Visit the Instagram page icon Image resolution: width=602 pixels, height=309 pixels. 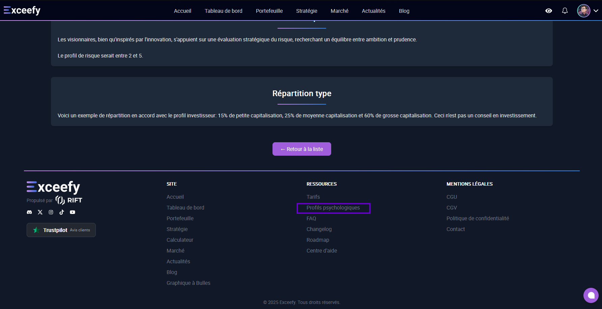click(51, 212)
